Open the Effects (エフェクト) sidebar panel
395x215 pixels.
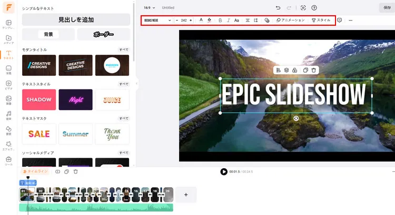tap(8, 146)
